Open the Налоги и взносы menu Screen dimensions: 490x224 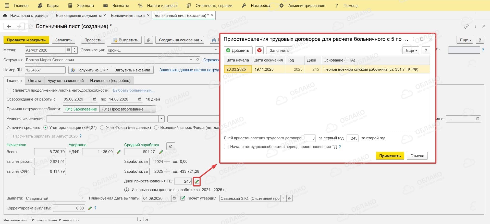[x=157, y=5]
